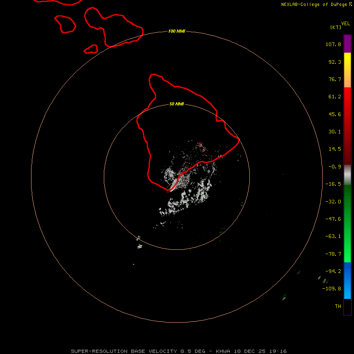Click the -0.9 velocity scale value
Screen dimensions: 354x354
coord(335,167)
